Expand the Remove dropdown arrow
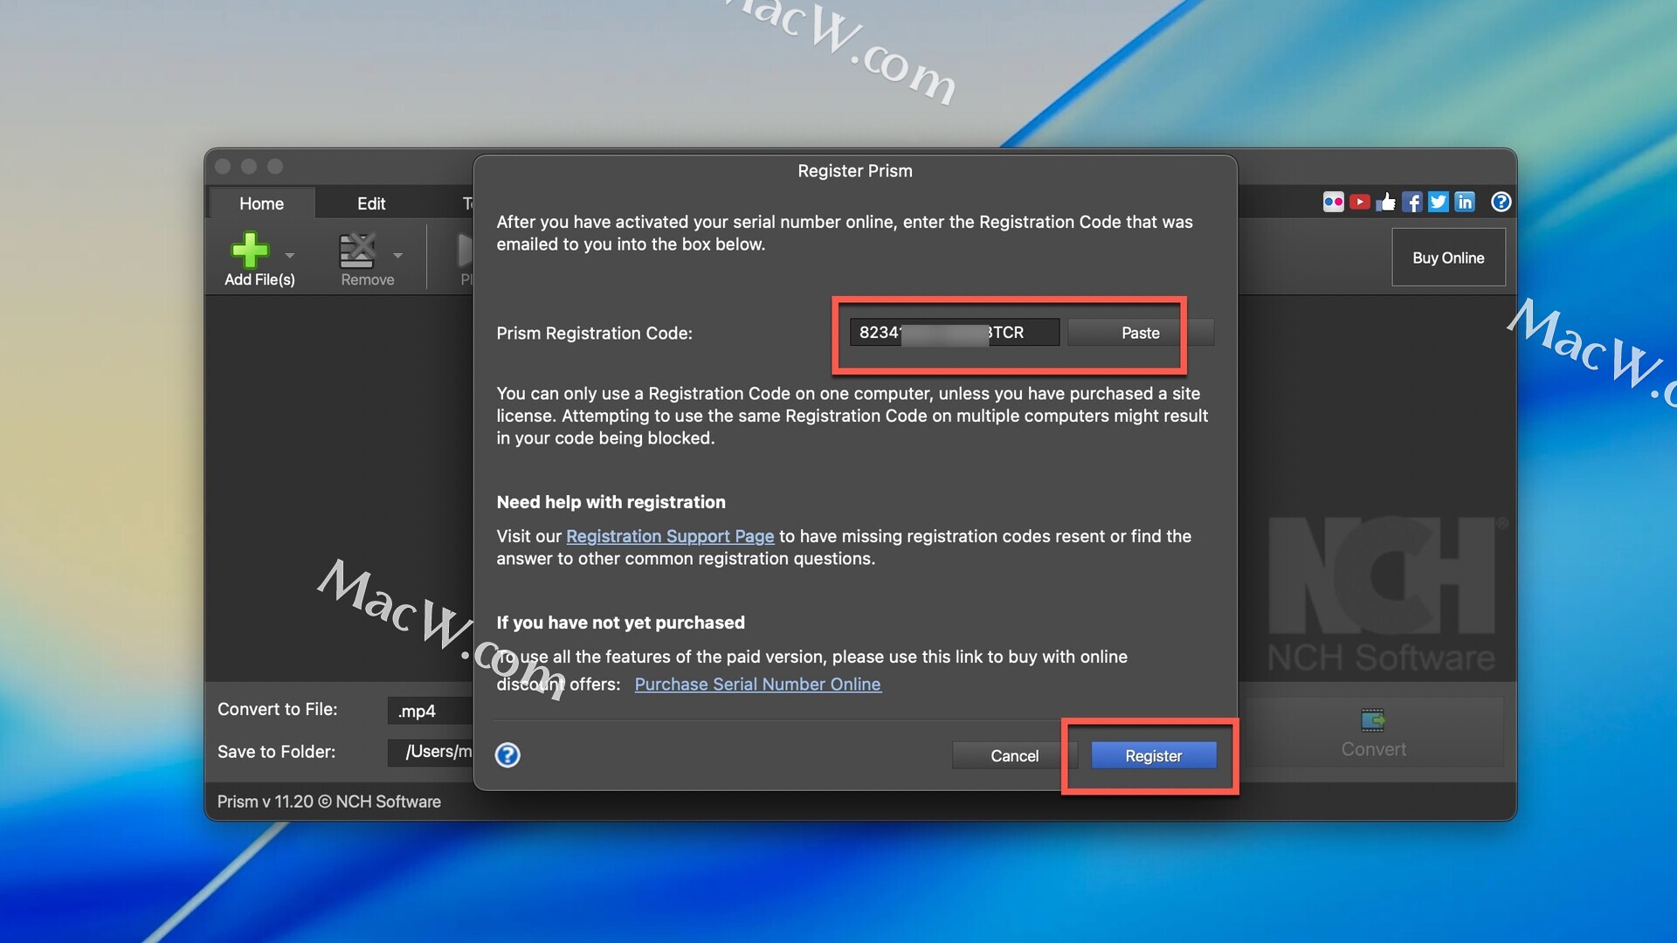The height and width of the screenshot is (943, 1677). coord(398,256)
